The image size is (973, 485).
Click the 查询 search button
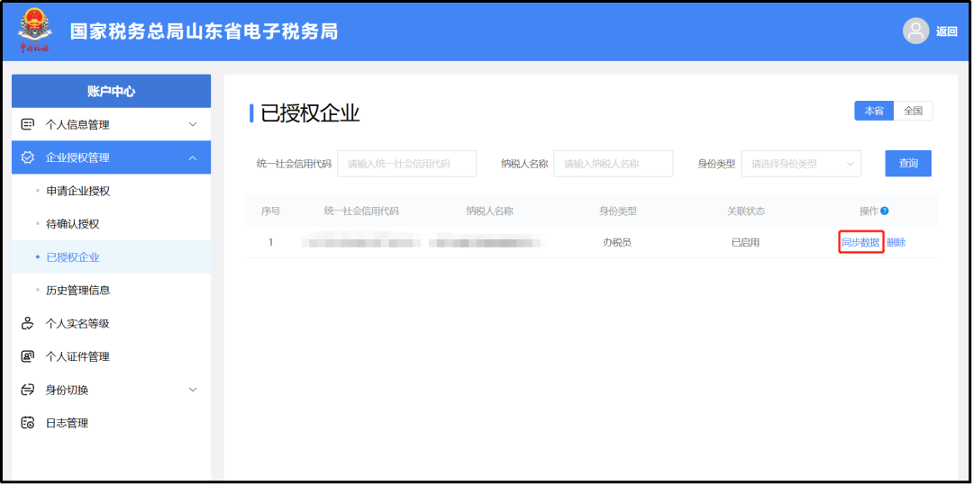pos(908,163)
